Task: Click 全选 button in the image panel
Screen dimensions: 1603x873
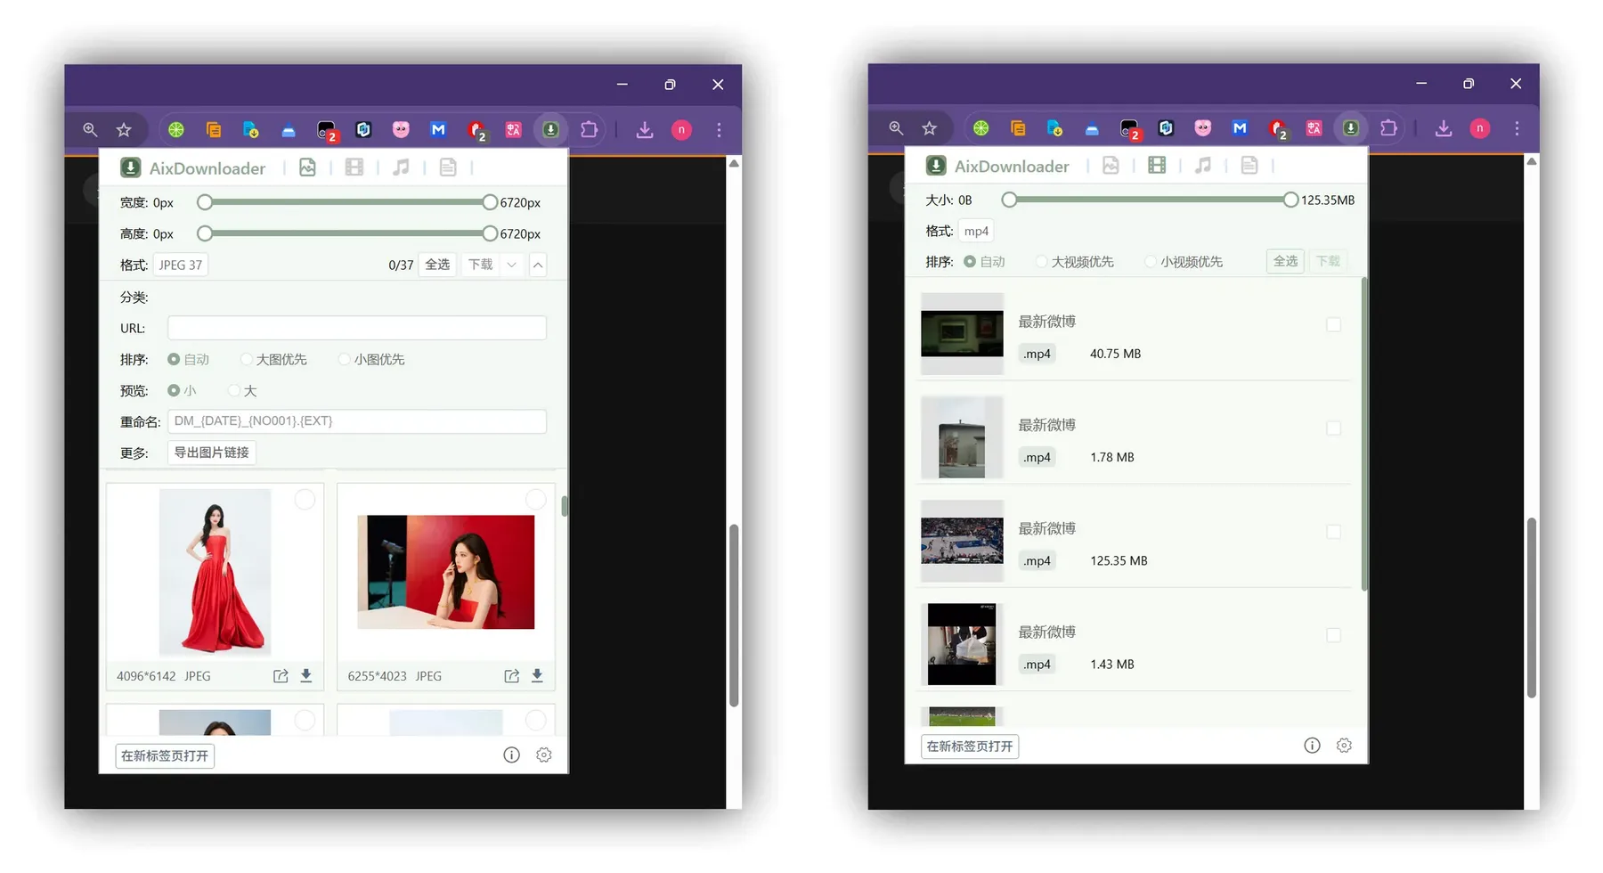Action: 437,265
